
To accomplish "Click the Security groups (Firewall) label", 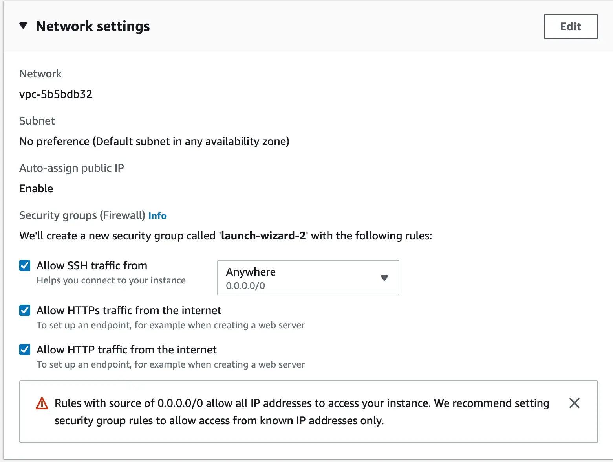I will 82,215.
